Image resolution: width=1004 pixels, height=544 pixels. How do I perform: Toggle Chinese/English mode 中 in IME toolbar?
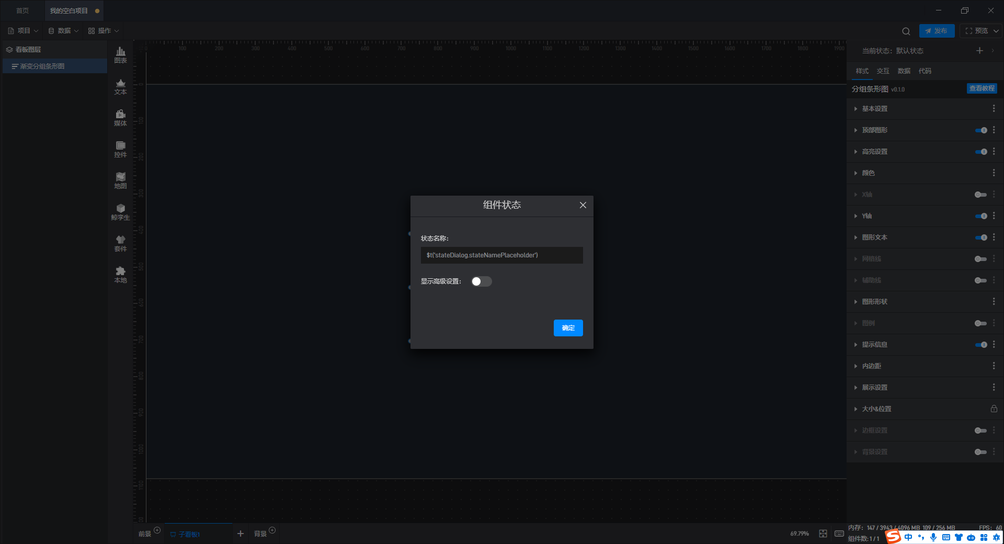click(x=908, y=537)
